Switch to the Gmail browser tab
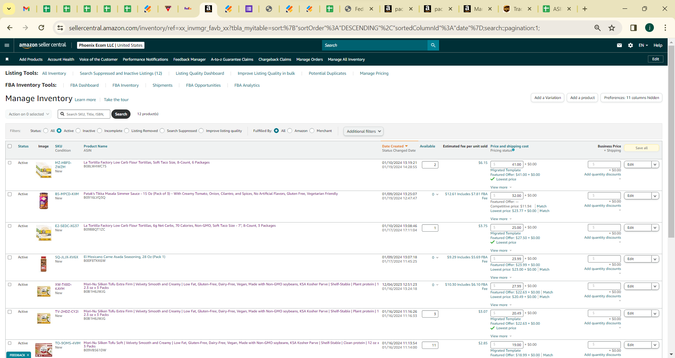Image resolution: width=675 pixels, height=358 pixels. pos(26,9)
